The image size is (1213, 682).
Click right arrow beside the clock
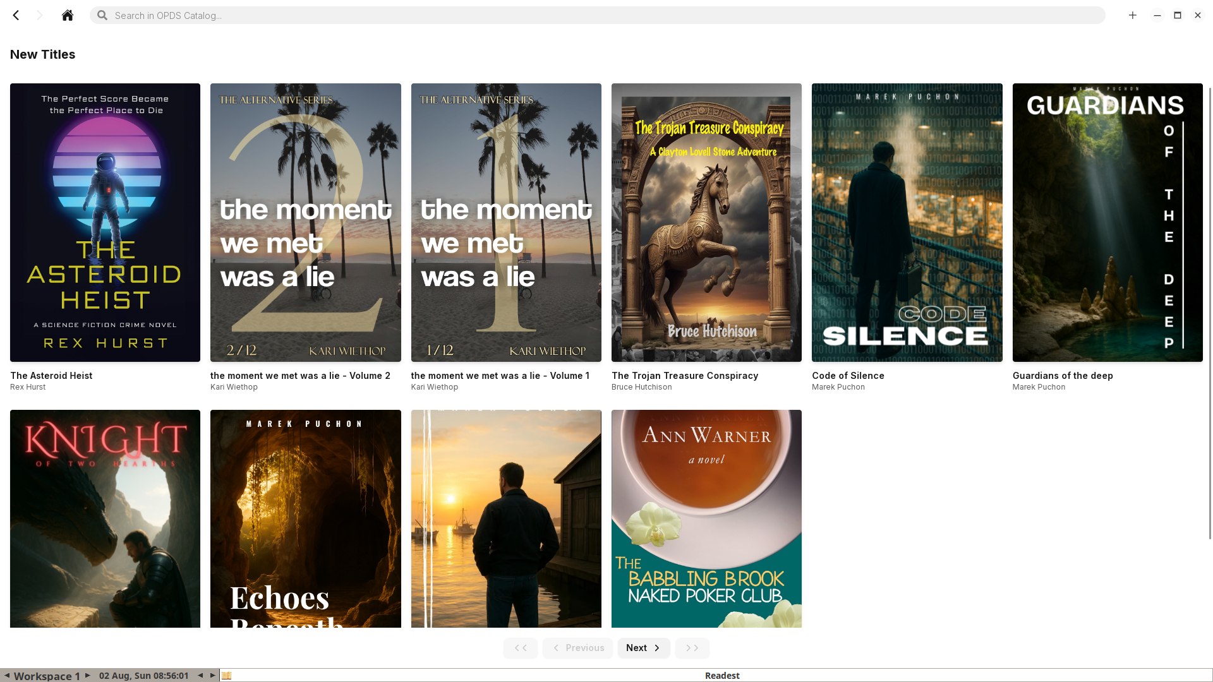(213, 676)
